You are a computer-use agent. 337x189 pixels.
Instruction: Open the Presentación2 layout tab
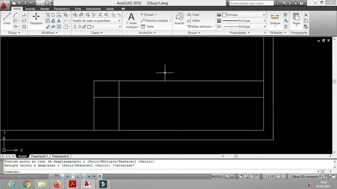pyautogui.click(x=61, y=156)
